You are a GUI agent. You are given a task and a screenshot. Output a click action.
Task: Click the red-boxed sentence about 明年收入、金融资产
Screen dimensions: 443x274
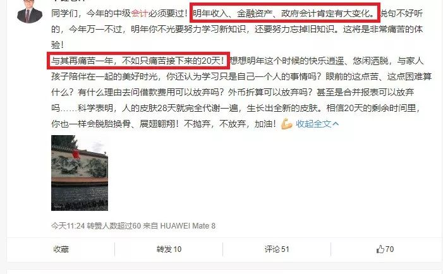point(285,13)
